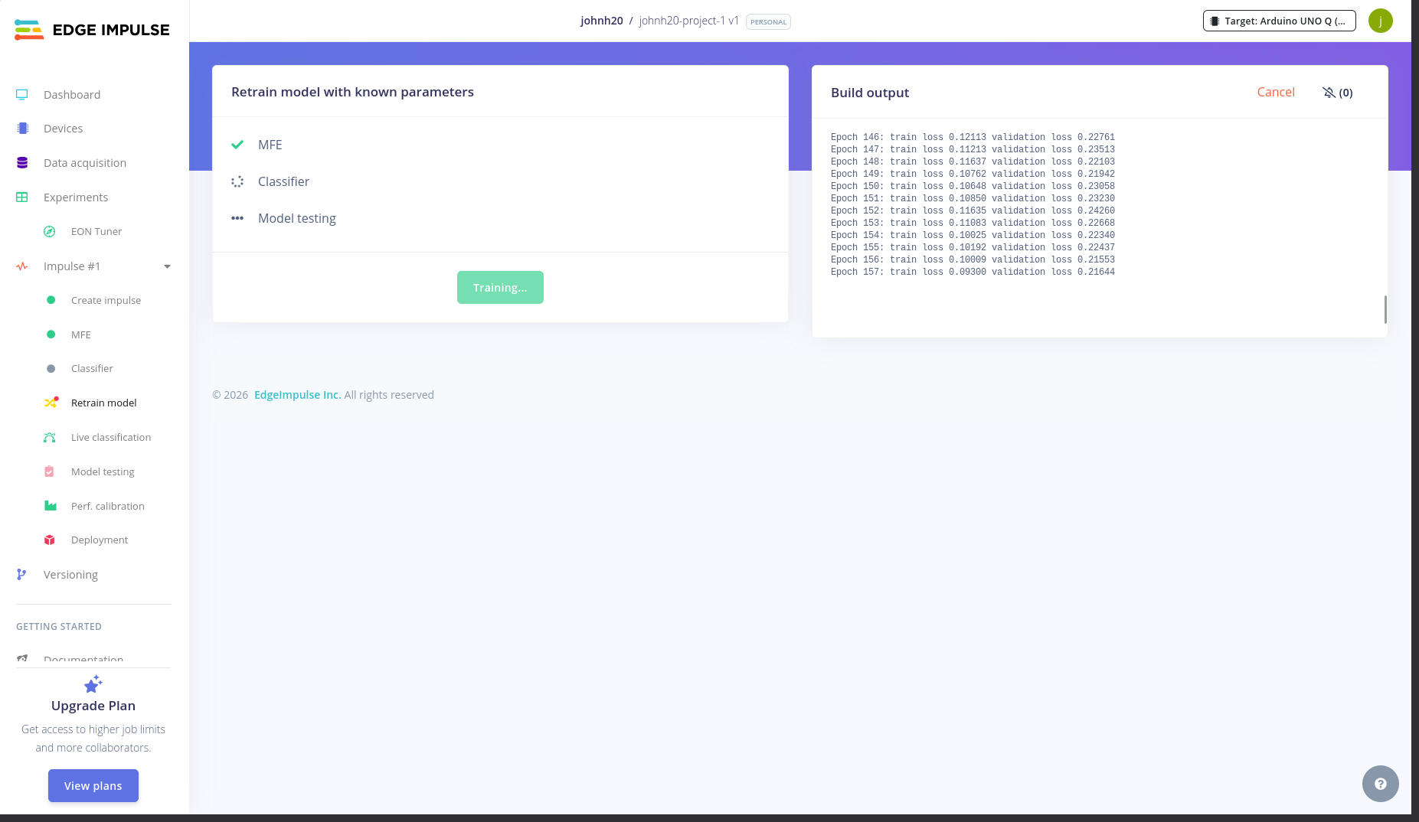The image size is (1419, 822).
Task: Go to Model testing in sidebar
Action: [x=103, y=471]
